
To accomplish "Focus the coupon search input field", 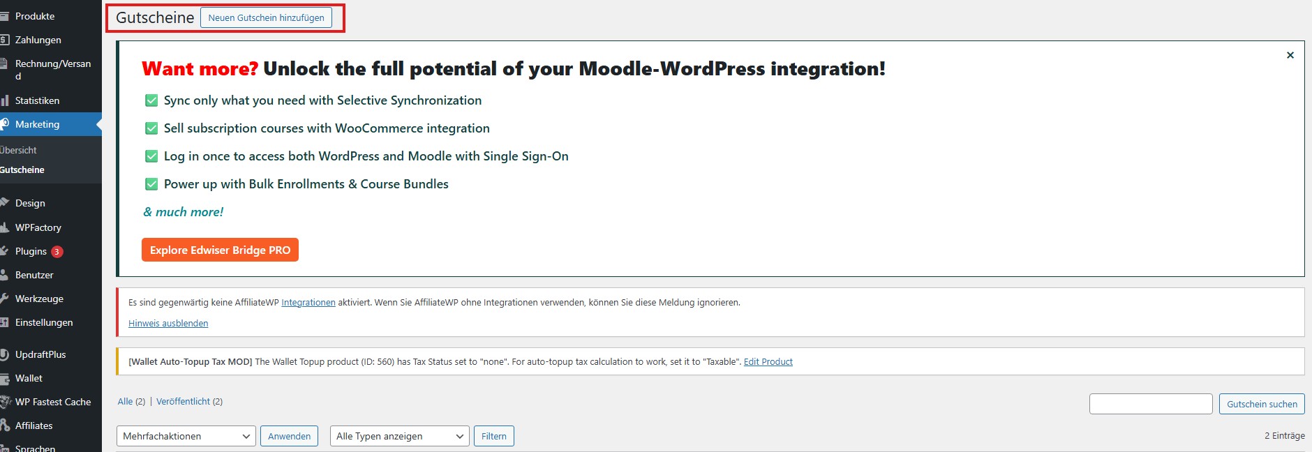I will 1151,404.
